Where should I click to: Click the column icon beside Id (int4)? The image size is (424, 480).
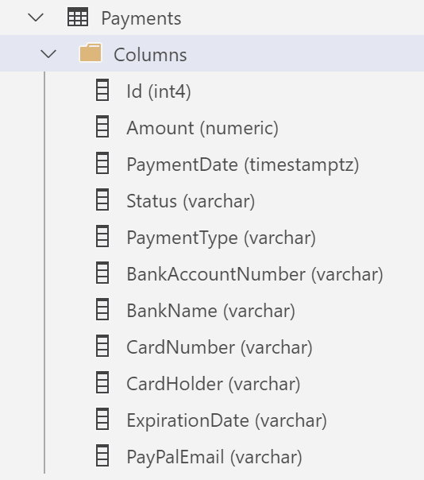(102, 90)
